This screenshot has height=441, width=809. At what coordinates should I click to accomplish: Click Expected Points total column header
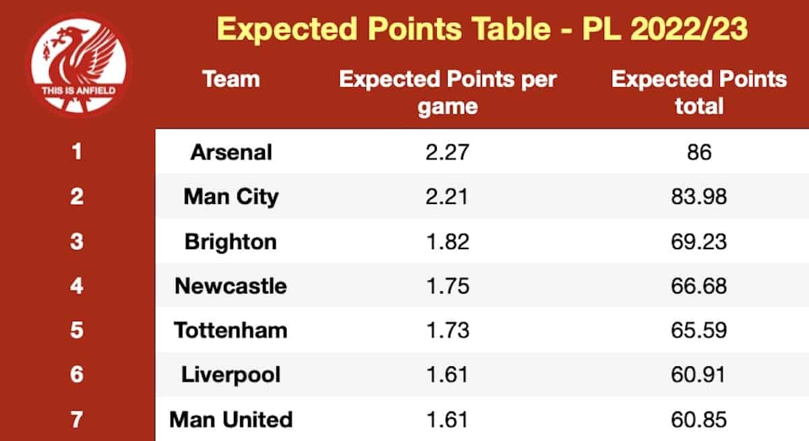699,92
